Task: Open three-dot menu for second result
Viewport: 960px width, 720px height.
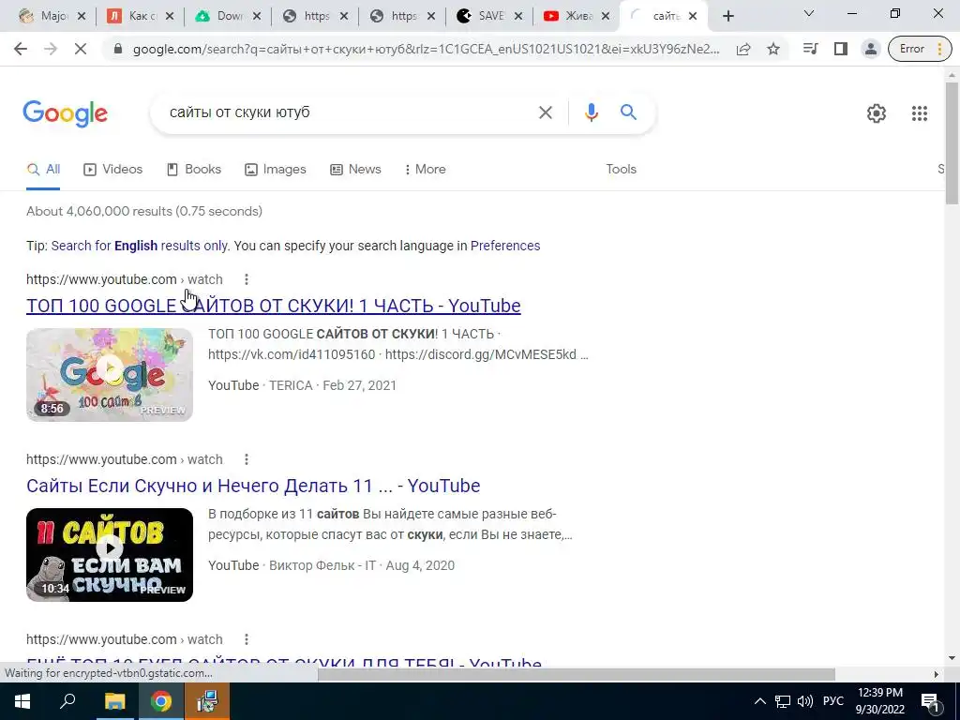Action: (247, 459)
